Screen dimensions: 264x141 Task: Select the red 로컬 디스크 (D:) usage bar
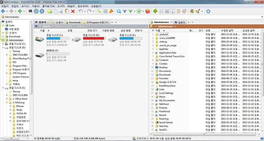[95, 38]
